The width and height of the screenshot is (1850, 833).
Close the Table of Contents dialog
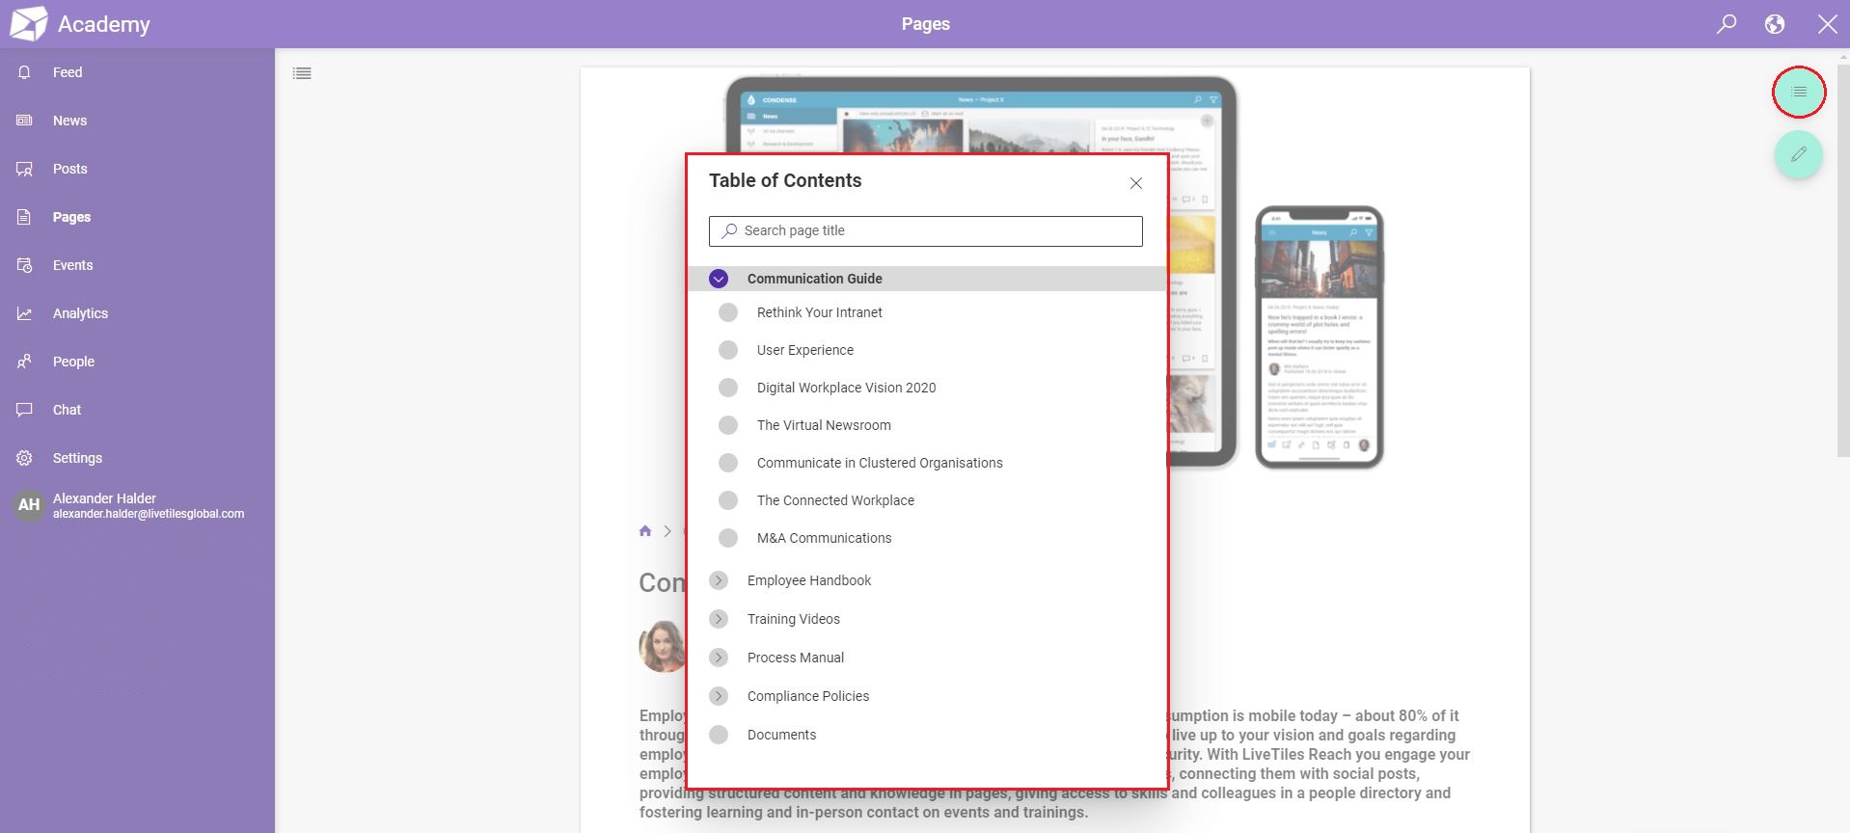[x=1136, y=183]
